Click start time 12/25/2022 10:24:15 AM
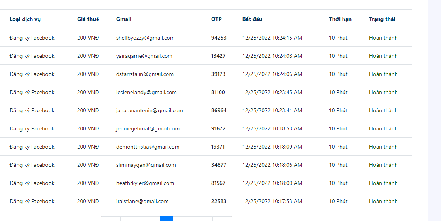The height and width of the screenshot is (221, 441). tap(272, 38)
